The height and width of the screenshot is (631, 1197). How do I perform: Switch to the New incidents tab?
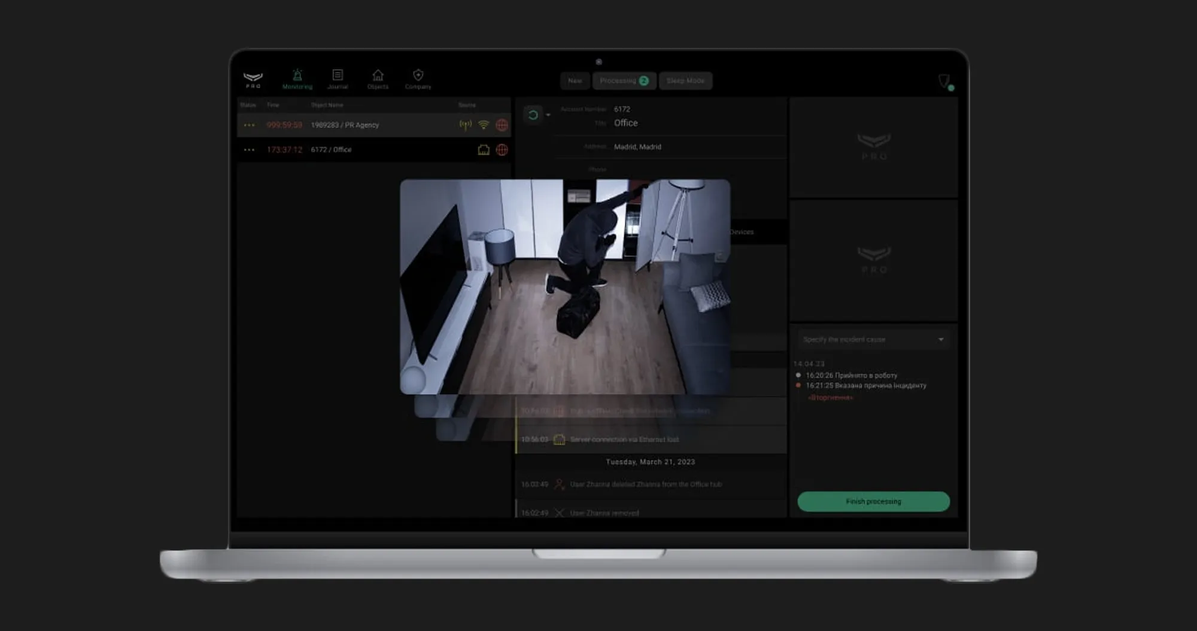[575, 81]
